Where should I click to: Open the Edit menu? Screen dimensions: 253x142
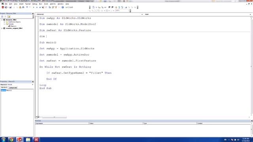(11, 4)
